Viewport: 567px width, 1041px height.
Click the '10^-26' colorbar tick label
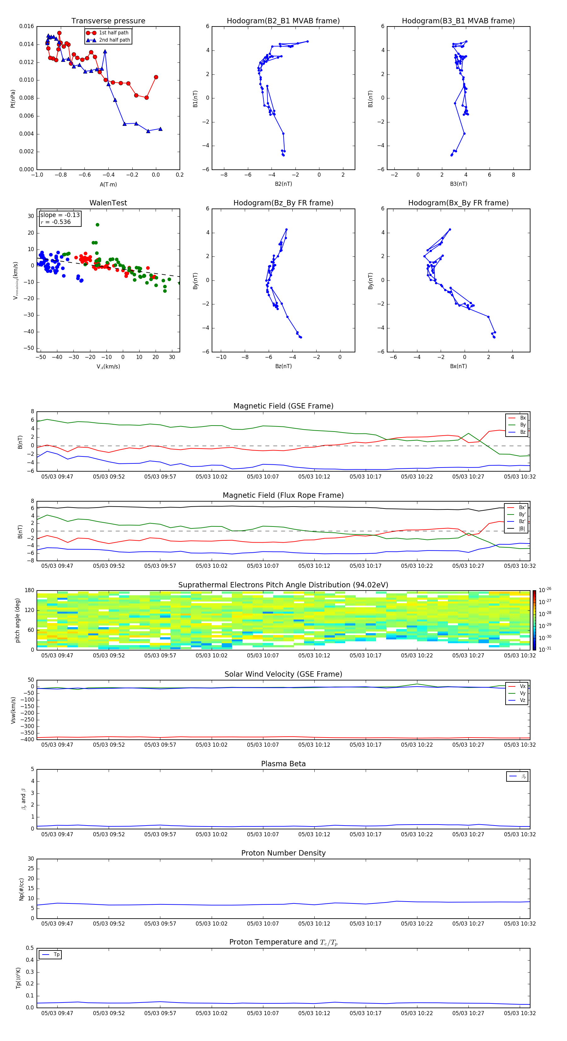click(x=545, y=590)
